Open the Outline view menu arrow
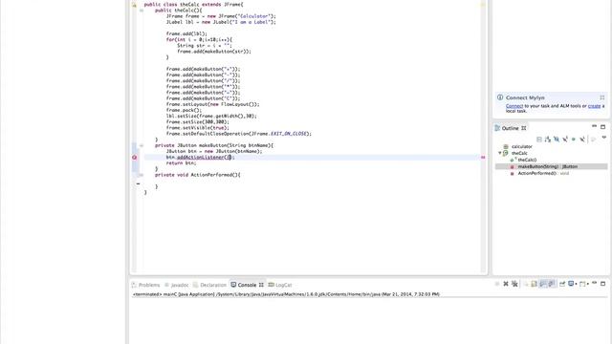612x344 pixels. click(x=603, y=138)
